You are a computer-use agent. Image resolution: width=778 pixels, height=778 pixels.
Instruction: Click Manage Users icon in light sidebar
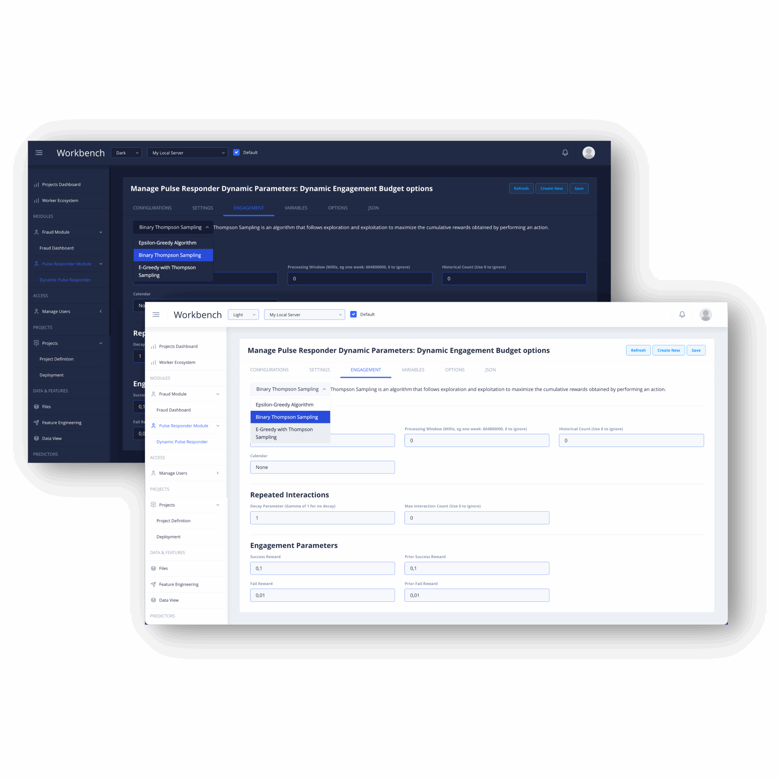pos(153,473)
